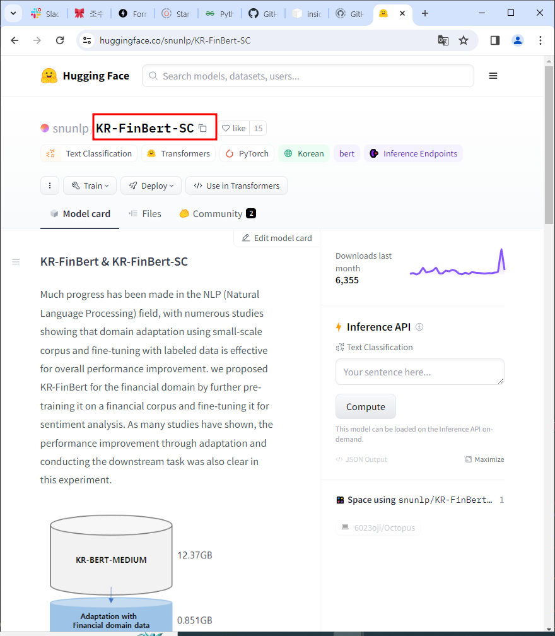Click the 6,355 downloads value

(347, 280)
